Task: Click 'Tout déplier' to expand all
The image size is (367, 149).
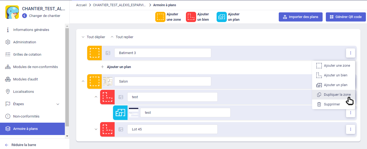Action: pos(93,37)
